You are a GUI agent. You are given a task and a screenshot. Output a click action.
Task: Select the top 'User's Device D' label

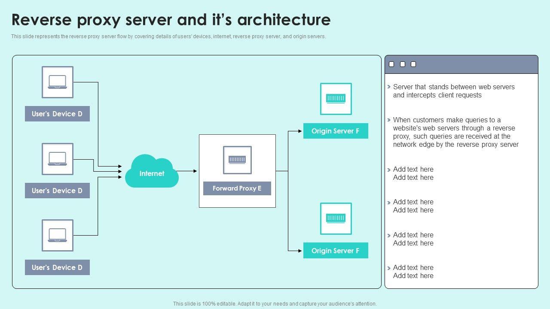(x=57, y=114)
